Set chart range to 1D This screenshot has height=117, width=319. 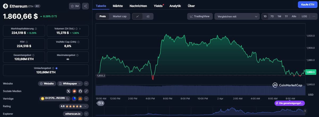point(265,16)
